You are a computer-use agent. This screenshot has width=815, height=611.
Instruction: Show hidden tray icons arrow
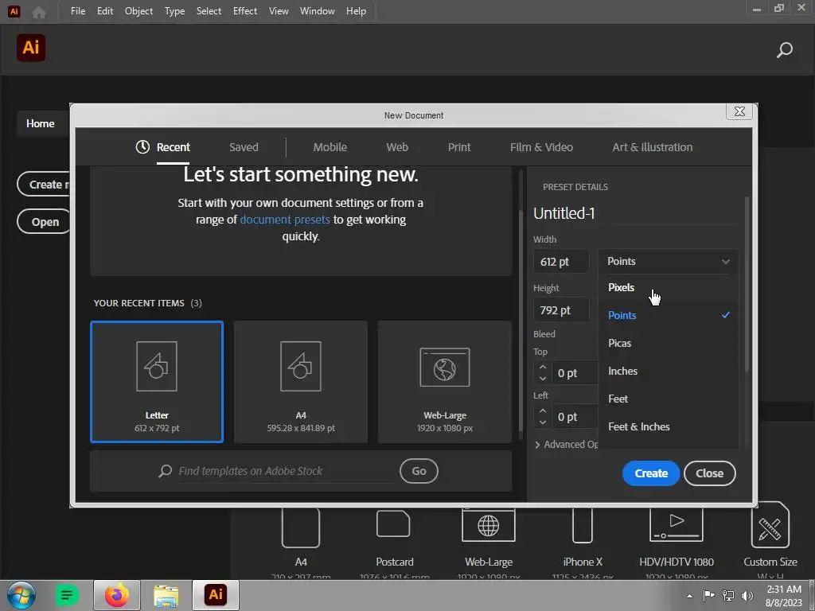click(690, 596)
